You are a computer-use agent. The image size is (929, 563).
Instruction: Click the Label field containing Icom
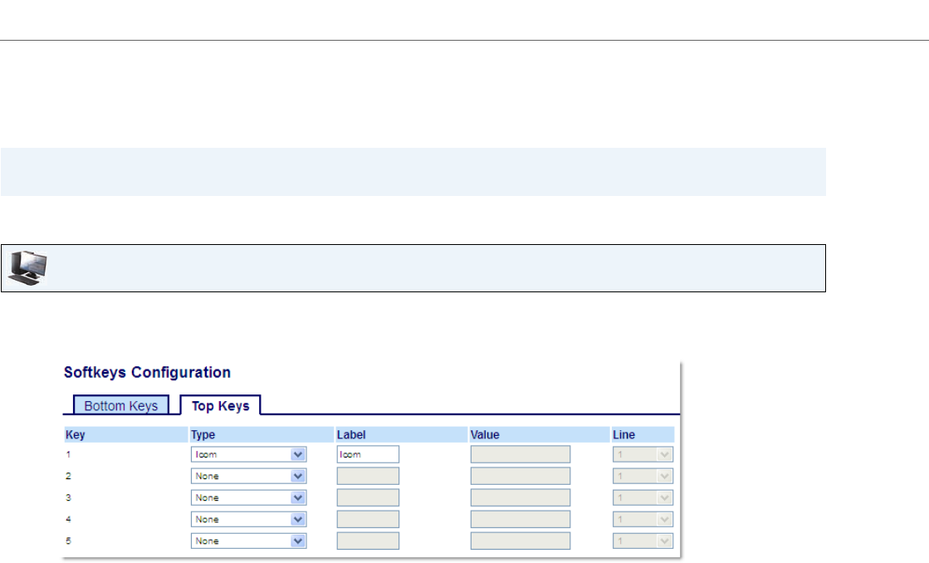coord(368,454)
